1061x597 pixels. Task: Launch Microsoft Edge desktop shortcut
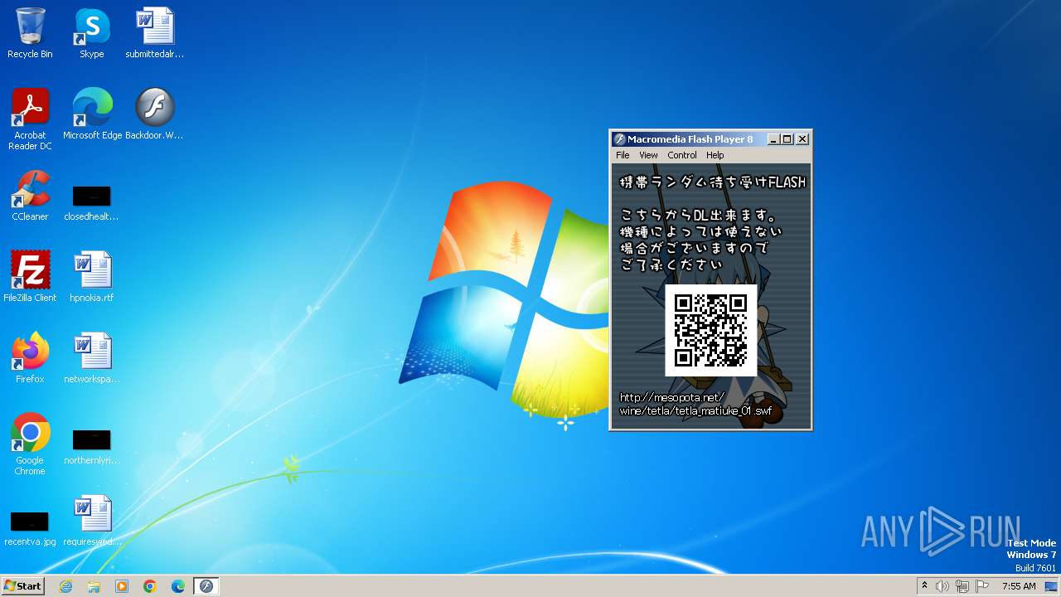click(x=92, y=114)
